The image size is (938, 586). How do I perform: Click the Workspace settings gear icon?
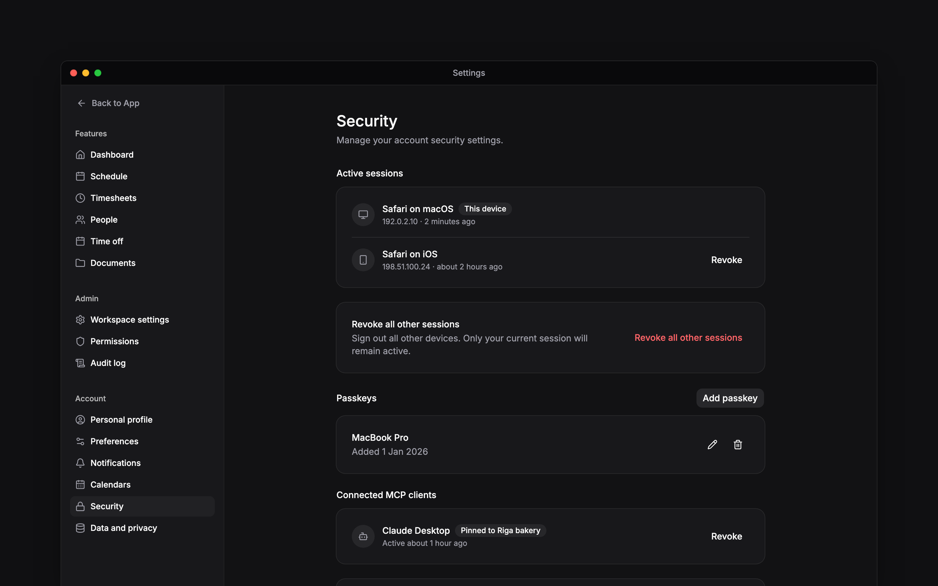(80, 320)
